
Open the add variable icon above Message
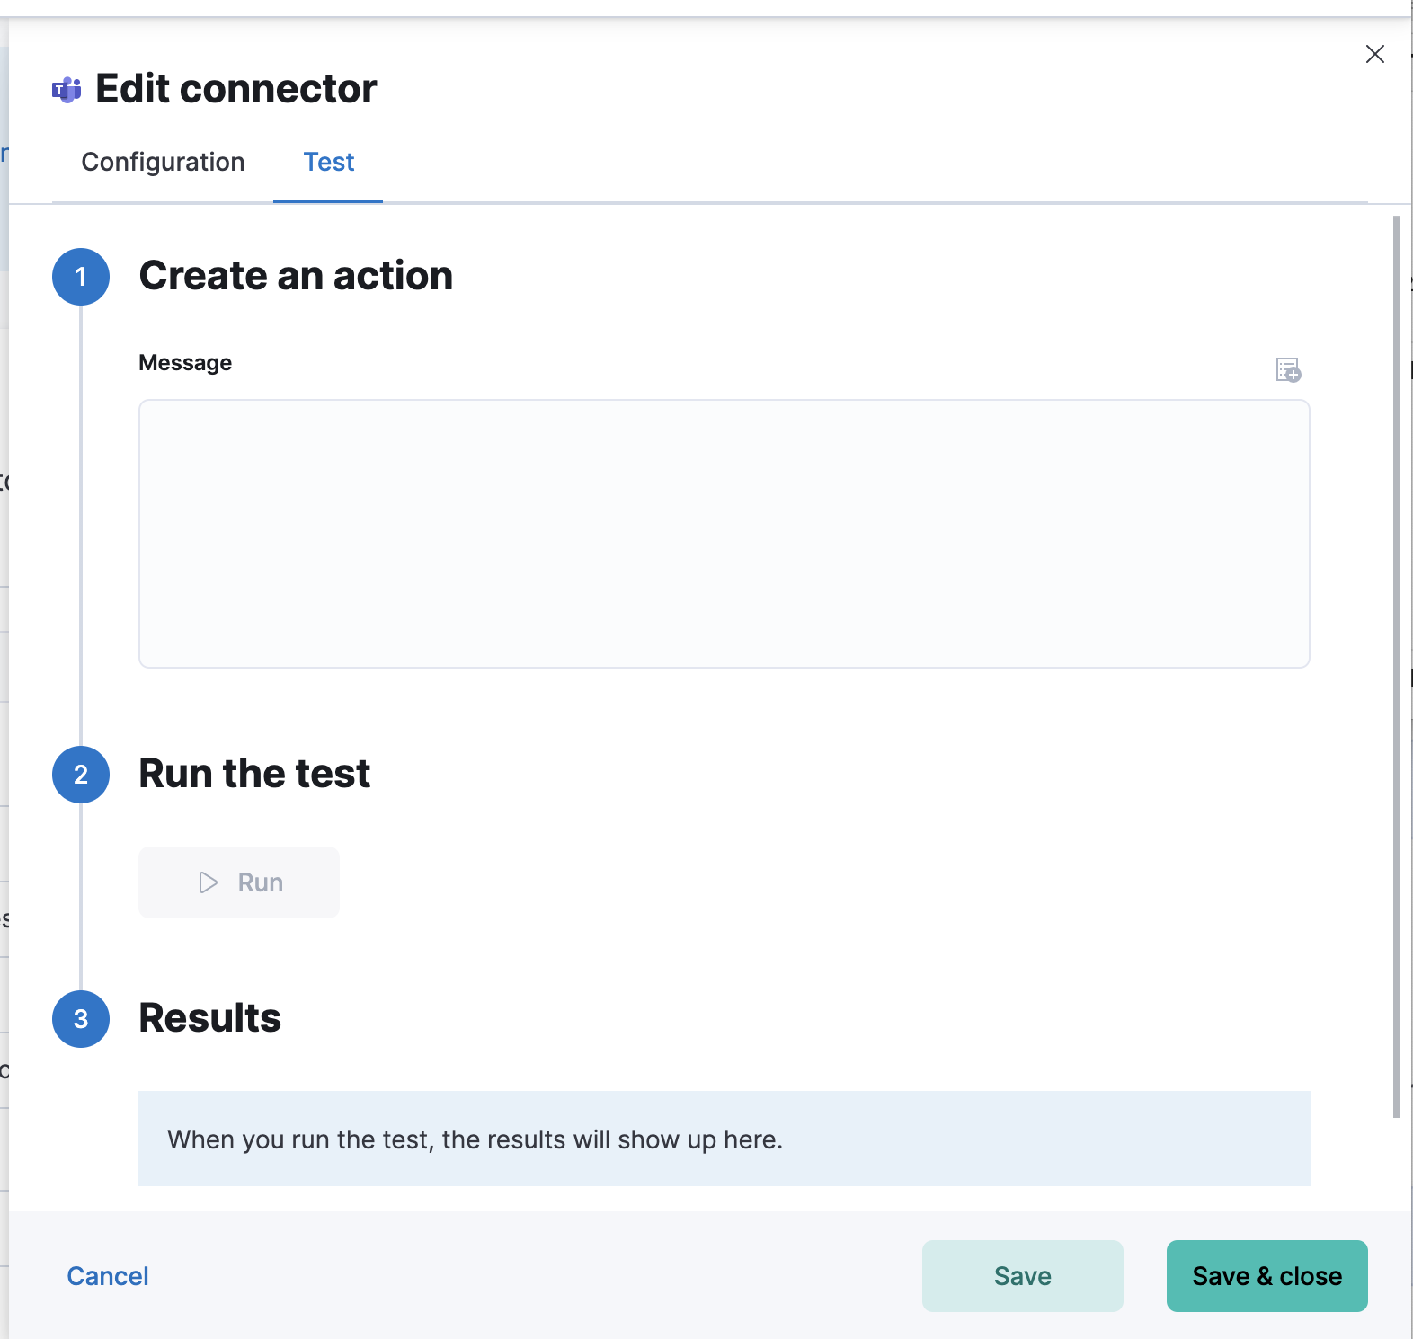pos(1288,369)
